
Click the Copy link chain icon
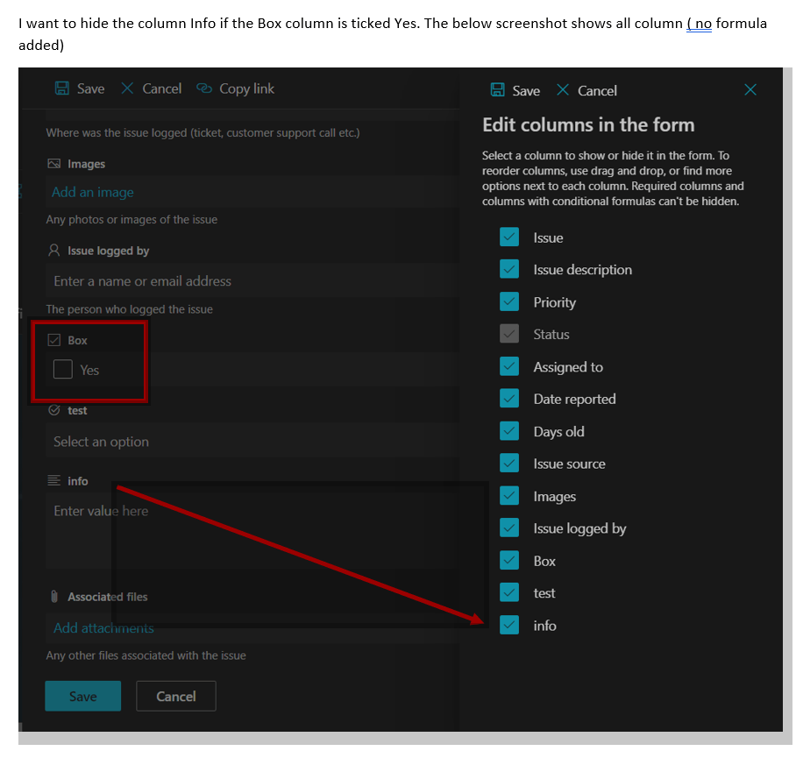tap(204, 88)
